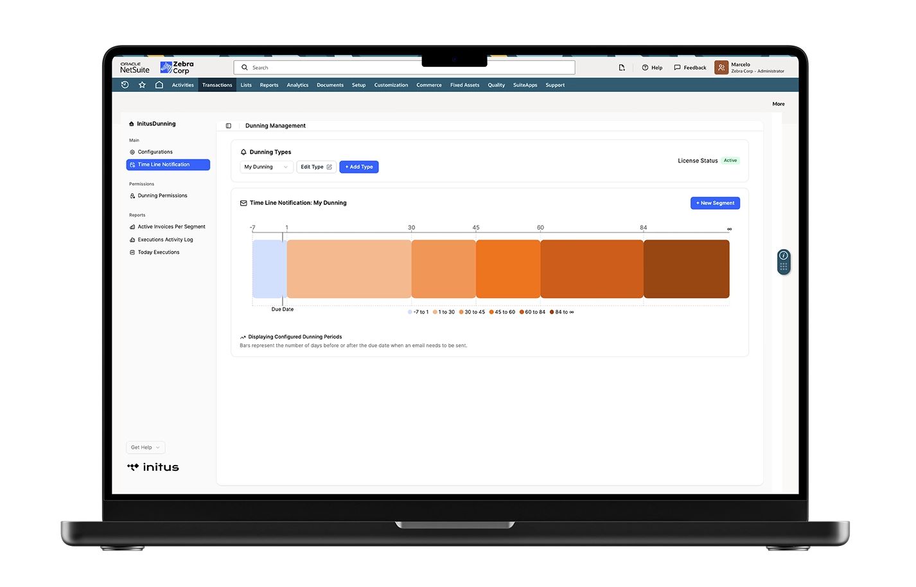The height and width of the screenshot is (587, 916).
Task: Click the light blue -7 to 1 segment
Action: (268, 269)
